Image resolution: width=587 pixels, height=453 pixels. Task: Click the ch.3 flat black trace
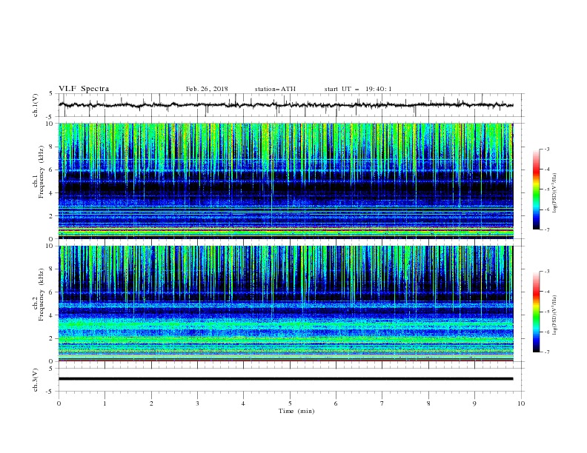click(x=285, y=379)
